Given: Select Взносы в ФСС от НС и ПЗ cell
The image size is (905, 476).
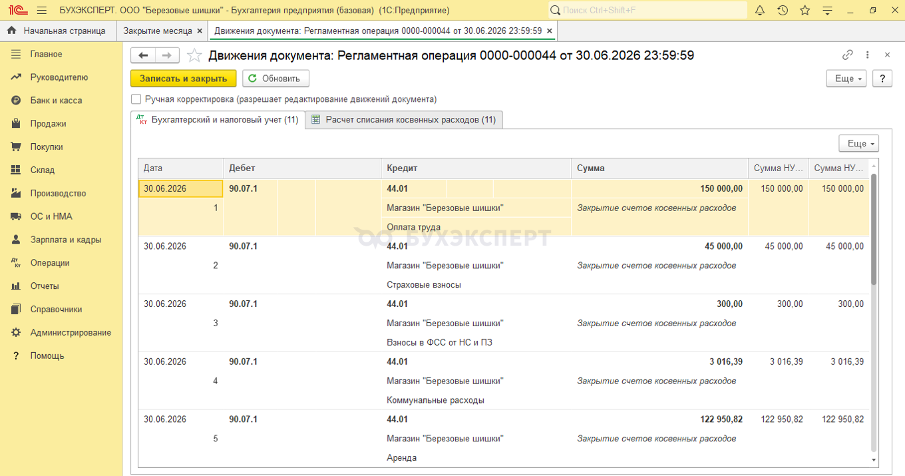Looking at the screenshot, I should [x=476, y=343].
